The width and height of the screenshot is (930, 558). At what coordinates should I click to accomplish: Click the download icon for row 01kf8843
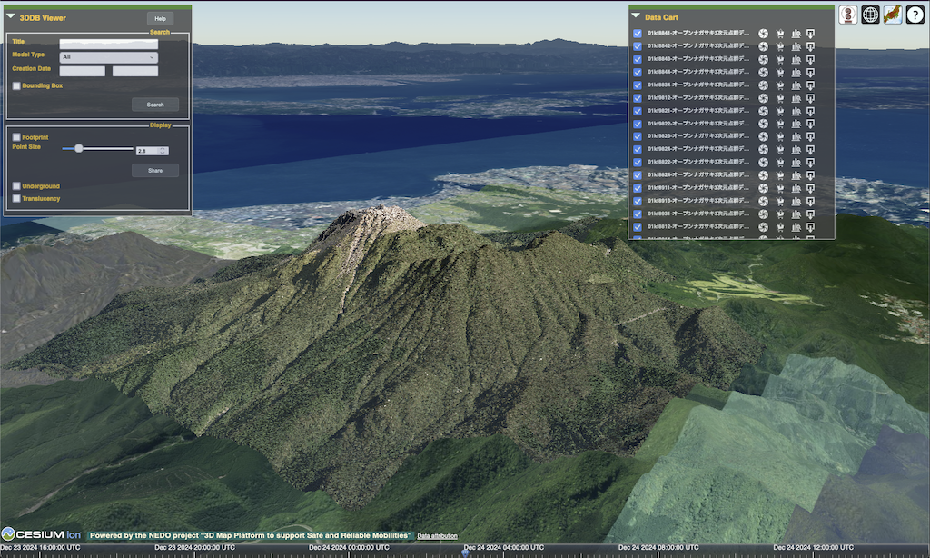point(811,59)
